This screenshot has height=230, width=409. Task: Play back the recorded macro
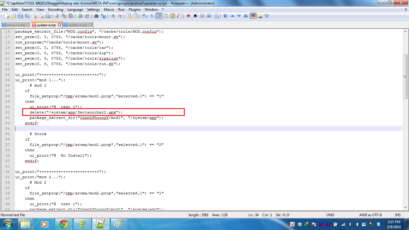202,16
